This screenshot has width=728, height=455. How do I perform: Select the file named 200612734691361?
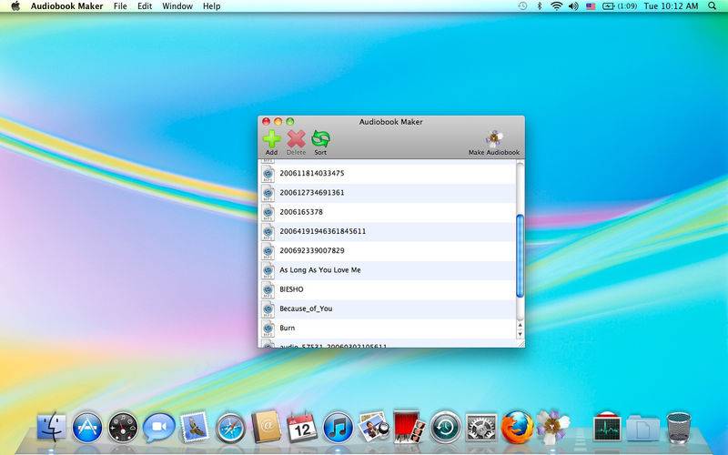(388, 193)
